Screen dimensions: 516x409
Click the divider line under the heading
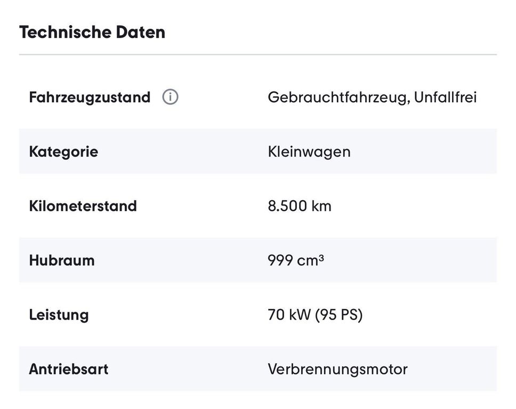tap(258, 54)
